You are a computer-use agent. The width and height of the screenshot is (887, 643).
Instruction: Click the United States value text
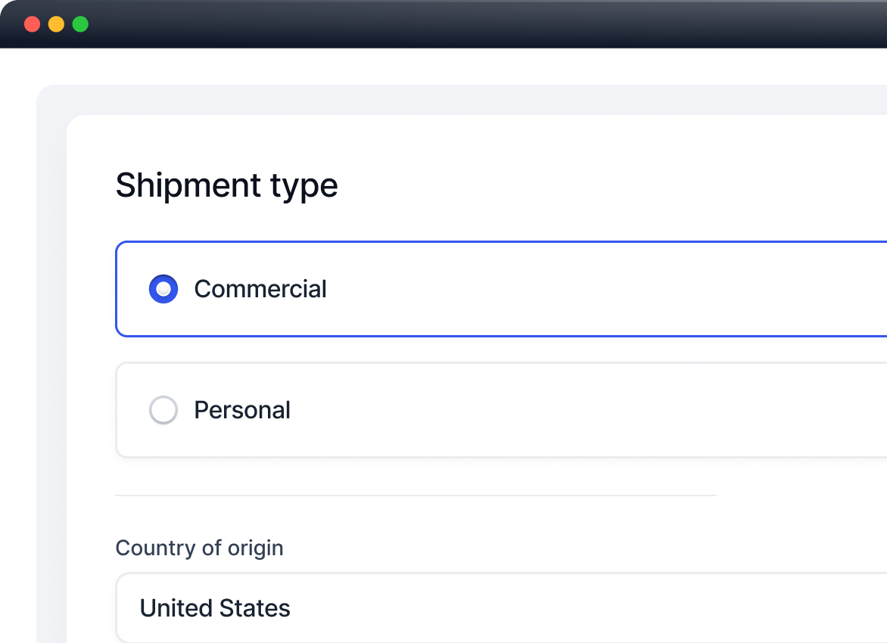pos(215,608)
